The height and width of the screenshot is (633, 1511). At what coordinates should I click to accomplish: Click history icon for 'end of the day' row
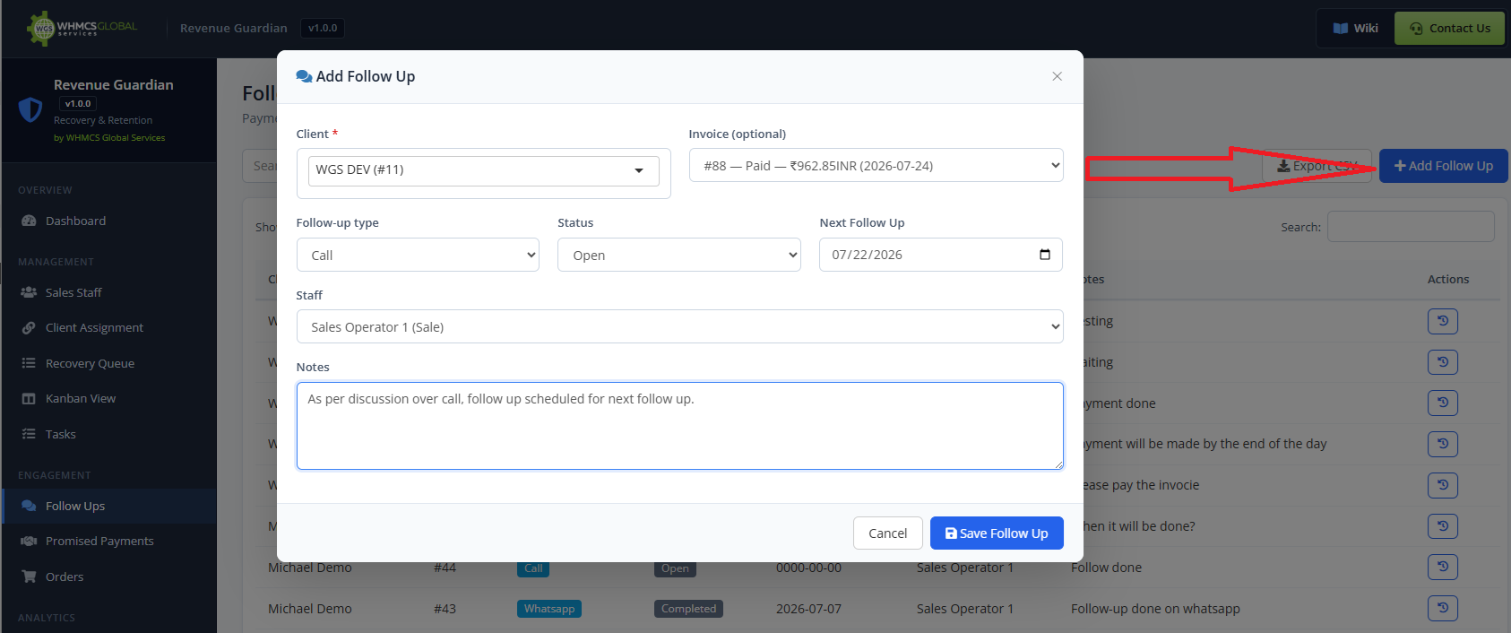1443,444
